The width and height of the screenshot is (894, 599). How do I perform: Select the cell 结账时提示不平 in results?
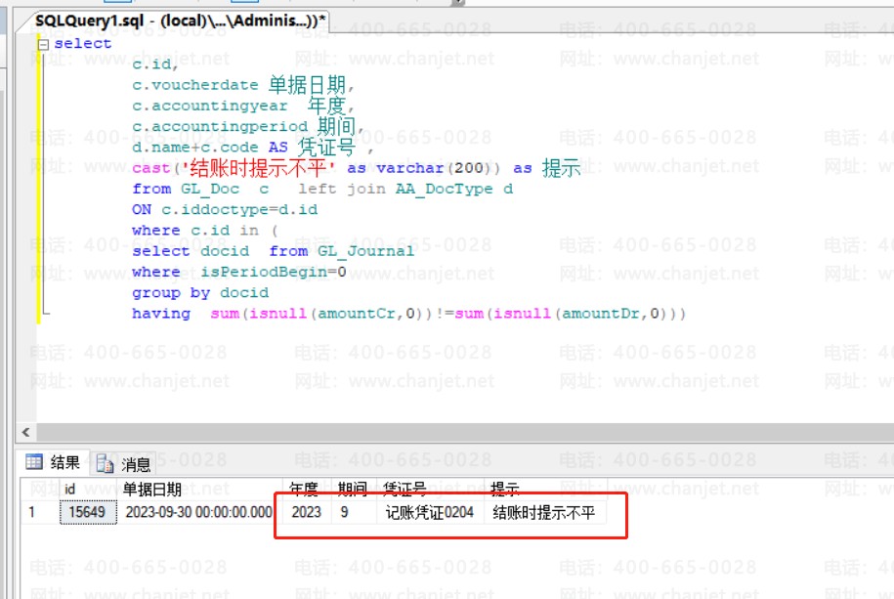click(x=544, y=512)
